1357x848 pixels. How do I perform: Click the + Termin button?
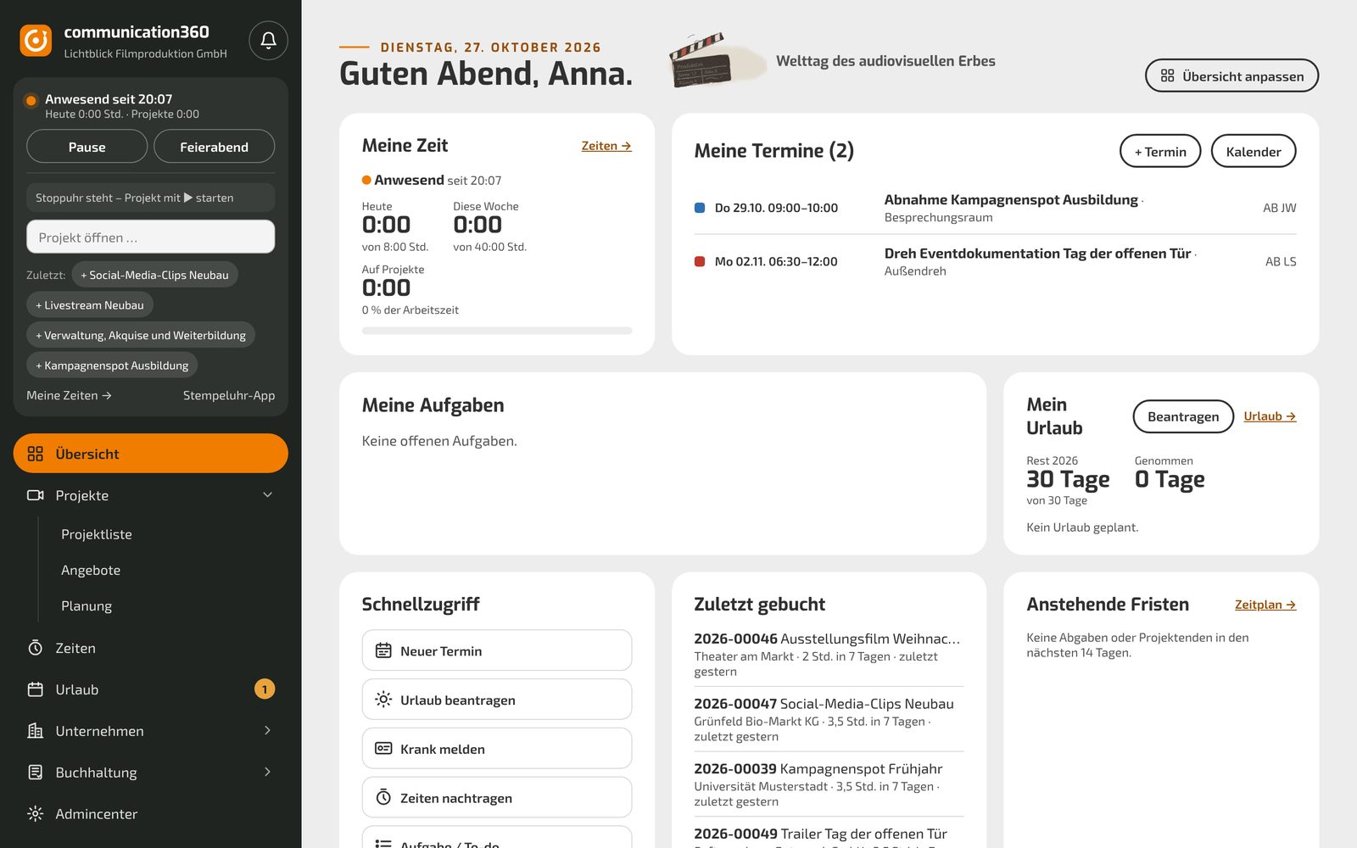click(1160, 151)
